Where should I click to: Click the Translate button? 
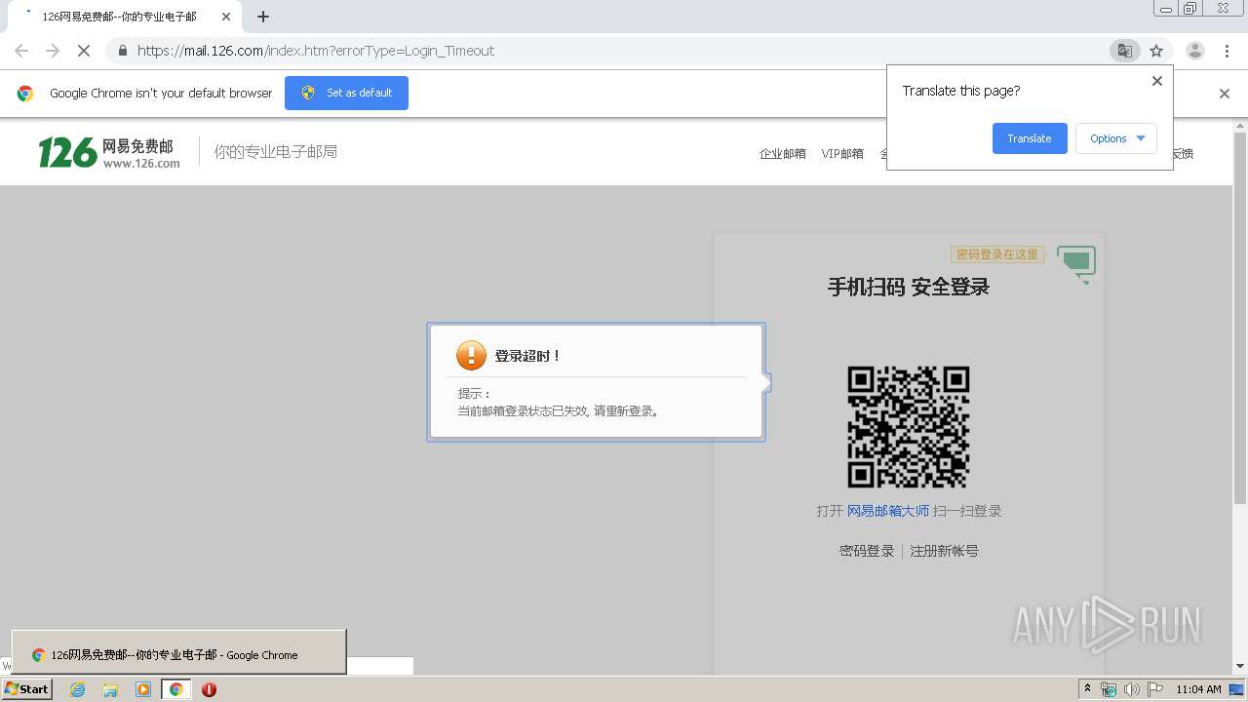1030,138
